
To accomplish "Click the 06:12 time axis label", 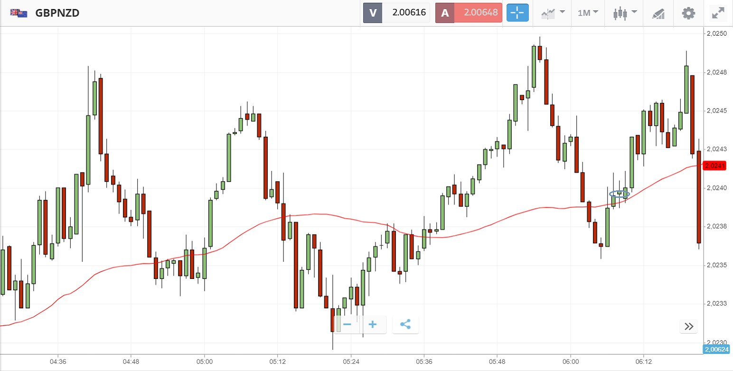I will click(x=643, y=362).
